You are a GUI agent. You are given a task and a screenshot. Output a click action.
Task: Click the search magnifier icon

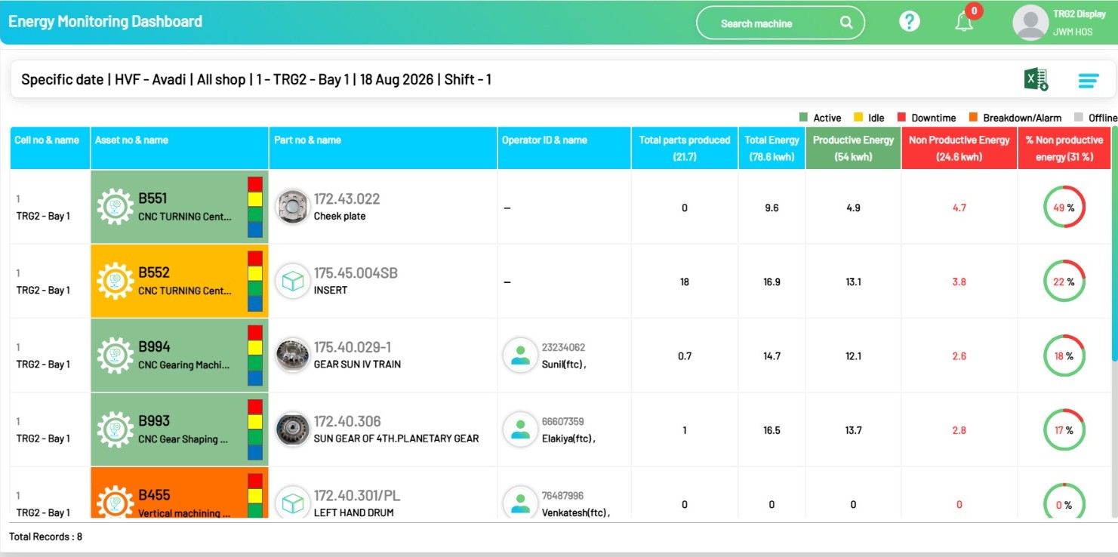pos(847,23)
